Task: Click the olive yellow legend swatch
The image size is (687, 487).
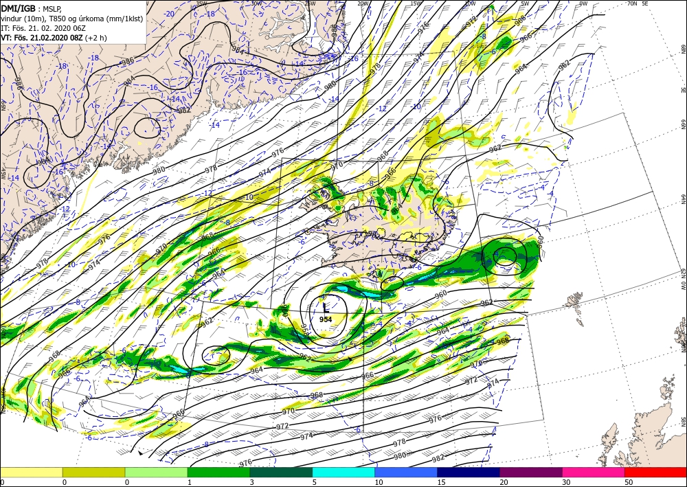Action: pos(93,472)
